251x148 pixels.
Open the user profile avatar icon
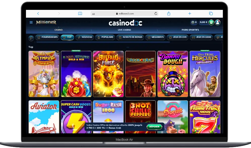point(217,22)
